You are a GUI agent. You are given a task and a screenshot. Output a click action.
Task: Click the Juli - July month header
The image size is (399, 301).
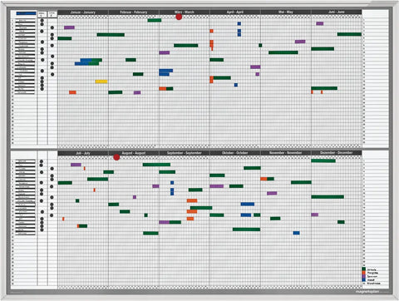click(x=83, y=153)
